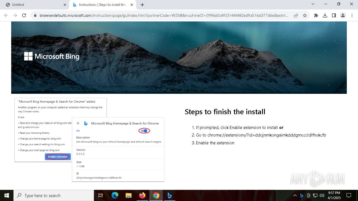Open Chrome three-dot menu
Screen dimensions: 358x201
[352, 15]
